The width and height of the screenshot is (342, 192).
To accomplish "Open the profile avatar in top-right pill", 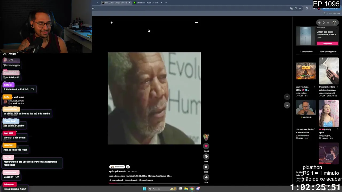I will (334, 23).
